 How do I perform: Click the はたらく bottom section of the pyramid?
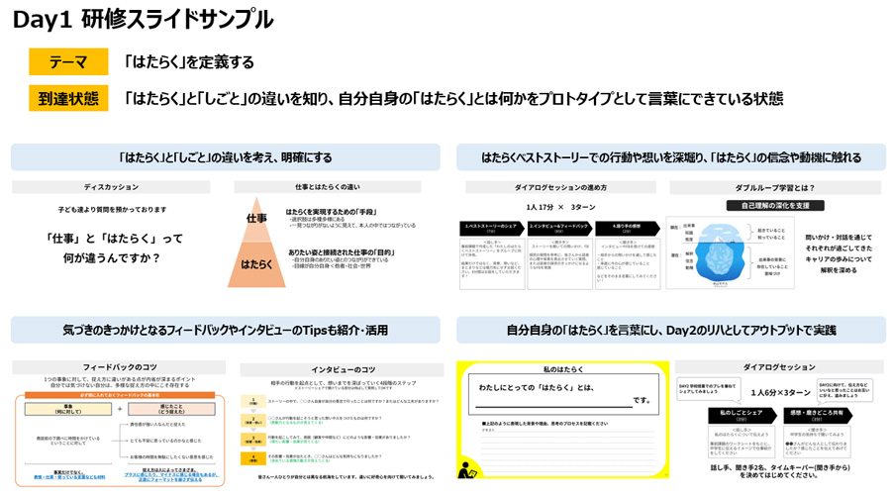coord(256,263)
